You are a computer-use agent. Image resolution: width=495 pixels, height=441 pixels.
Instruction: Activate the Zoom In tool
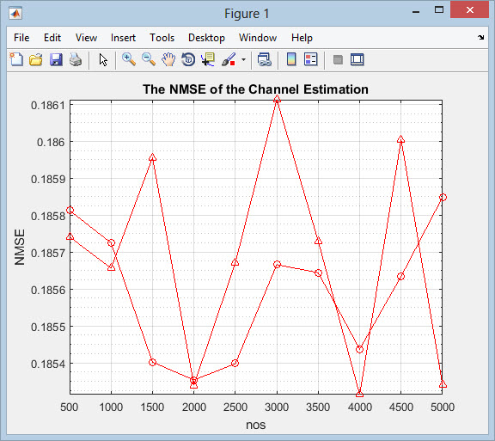click(129, 59)
